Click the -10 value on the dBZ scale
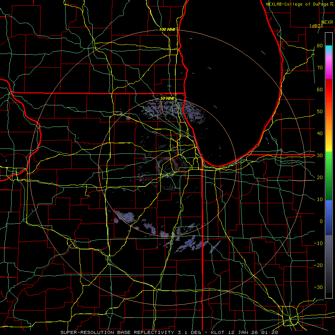This screenshot has height=335, width=335. pyautogui.click(x=318, y=243)
